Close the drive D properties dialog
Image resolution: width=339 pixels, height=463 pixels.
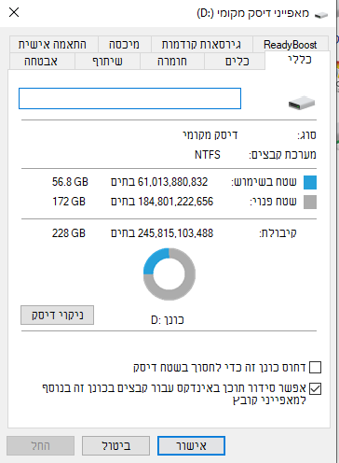click(x=14, y=12)
